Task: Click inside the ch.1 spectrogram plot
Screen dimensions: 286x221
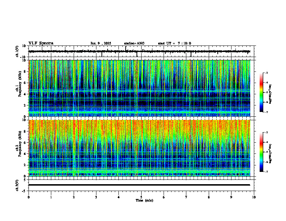Action: [x=139, y=88]
